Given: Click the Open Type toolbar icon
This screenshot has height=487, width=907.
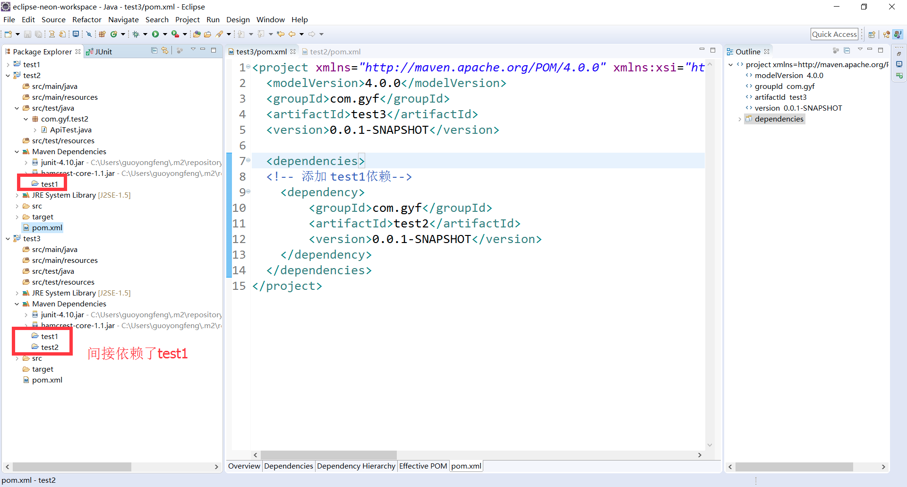Looking at the screenshot, I should [x=197, y=34].
